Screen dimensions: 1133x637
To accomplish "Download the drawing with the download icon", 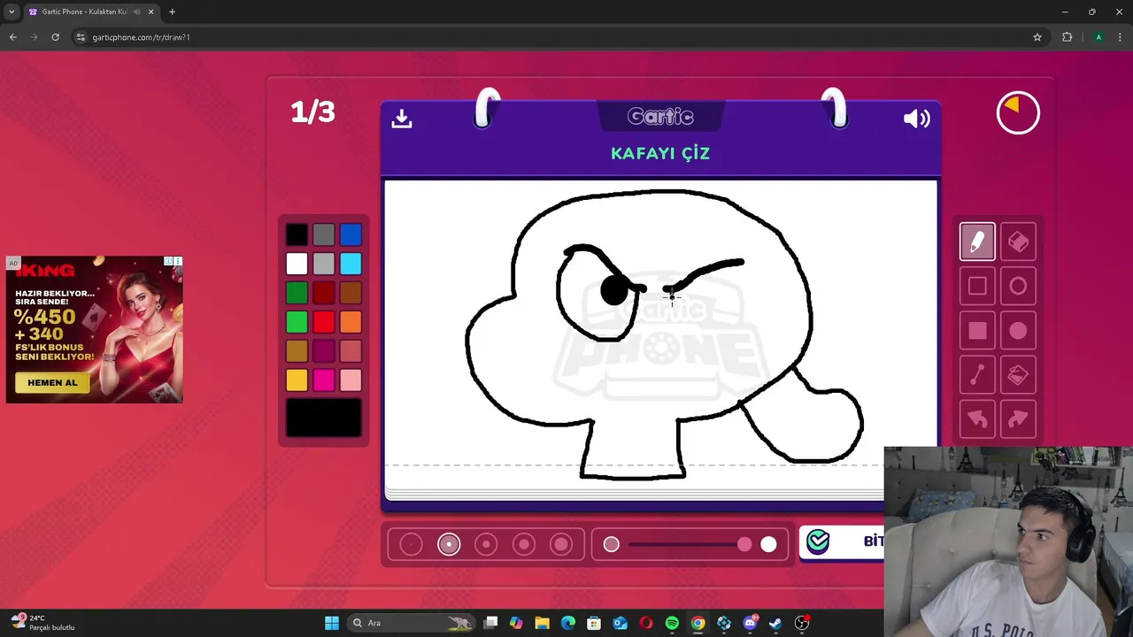I will (x=402, y=119).
